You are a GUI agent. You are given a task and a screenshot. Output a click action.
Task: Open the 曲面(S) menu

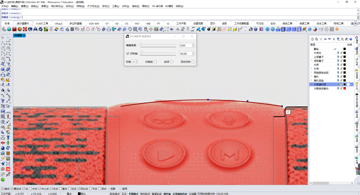click(x=45, y=6)
